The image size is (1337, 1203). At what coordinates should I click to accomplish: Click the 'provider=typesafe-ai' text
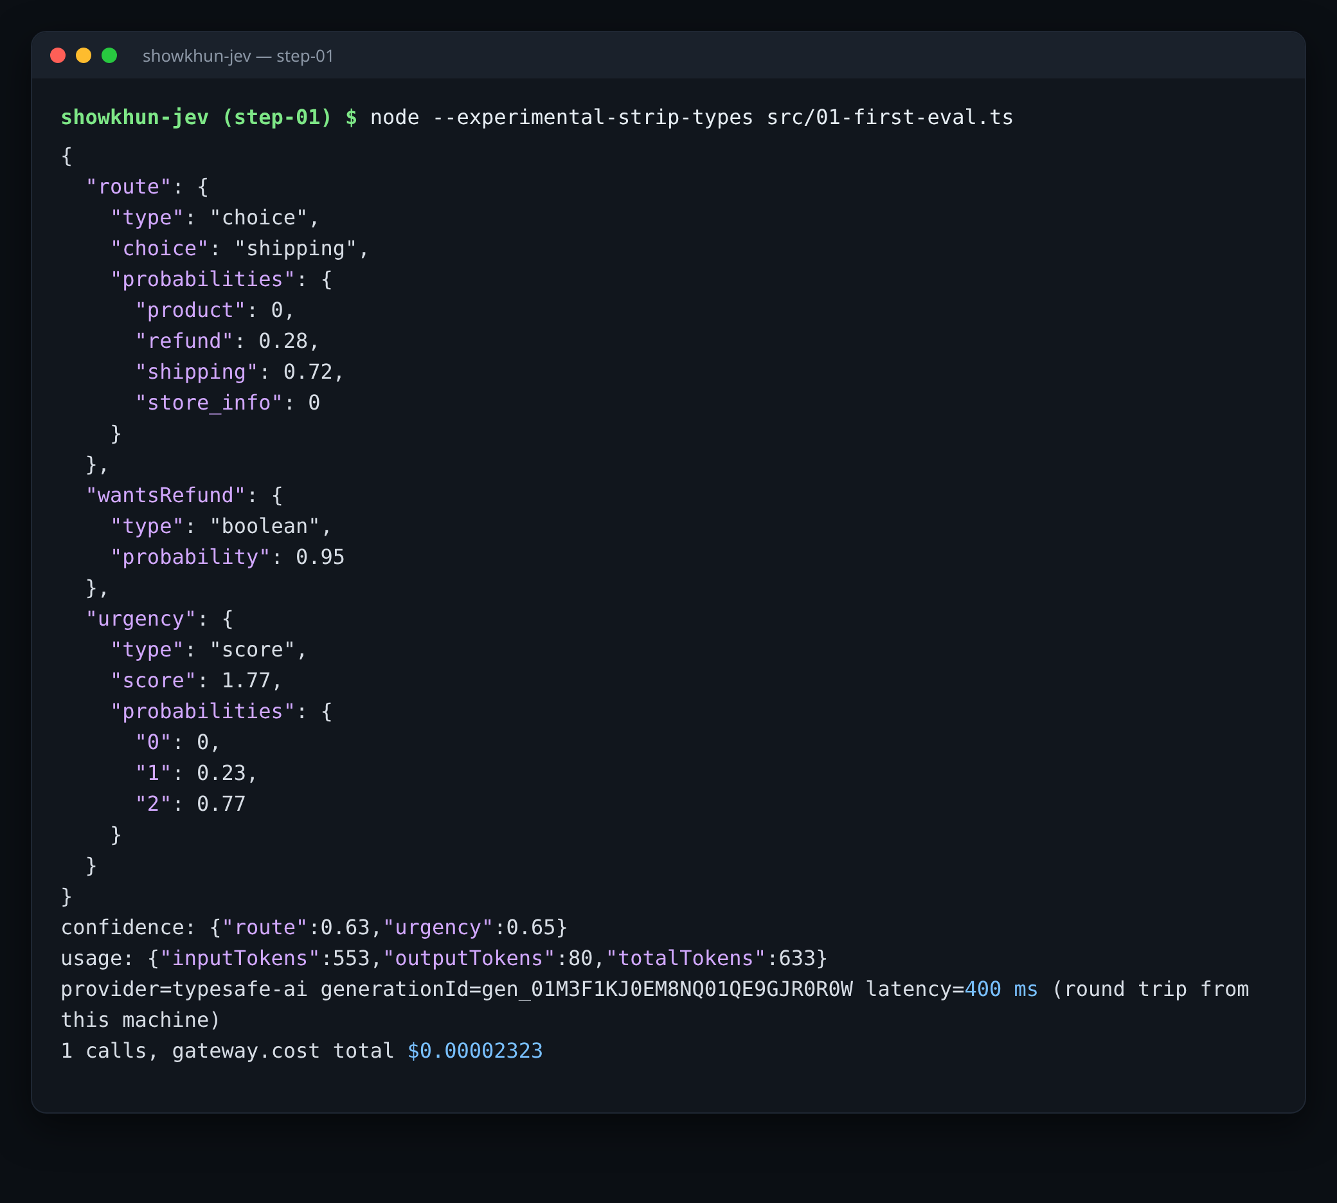pos(184,989)
